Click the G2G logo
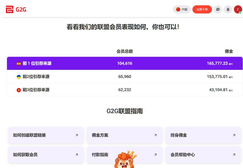The image size is (243, 168). [17, 9]
